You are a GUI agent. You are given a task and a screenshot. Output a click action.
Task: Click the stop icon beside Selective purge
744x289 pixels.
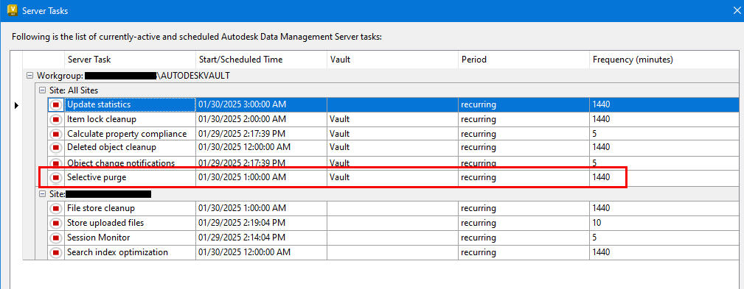pyautogui.click(x=56, y=178)
